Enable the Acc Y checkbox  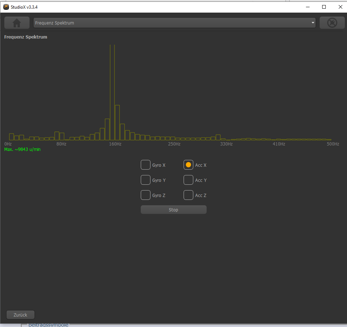(x=188, y=180)
